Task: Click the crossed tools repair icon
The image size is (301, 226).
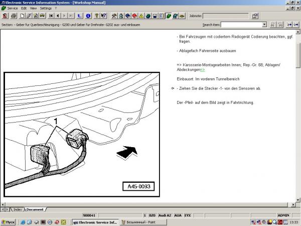Action: coord(114,16)
